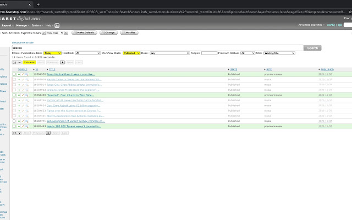Click the plus icon for Gov. Greg Abbott using $3 billion row
The image size is (352, 220).
[19, 106]
